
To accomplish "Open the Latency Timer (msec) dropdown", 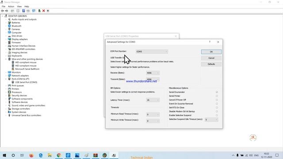I will point(153,100).
